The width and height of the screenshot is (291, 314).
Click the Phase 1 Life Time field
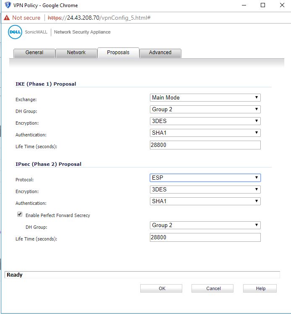pos(205,145)
